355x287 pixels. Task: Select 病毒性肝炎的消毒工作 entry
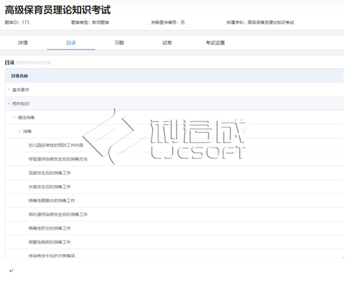pyautogui.click(x=49, y=228)
